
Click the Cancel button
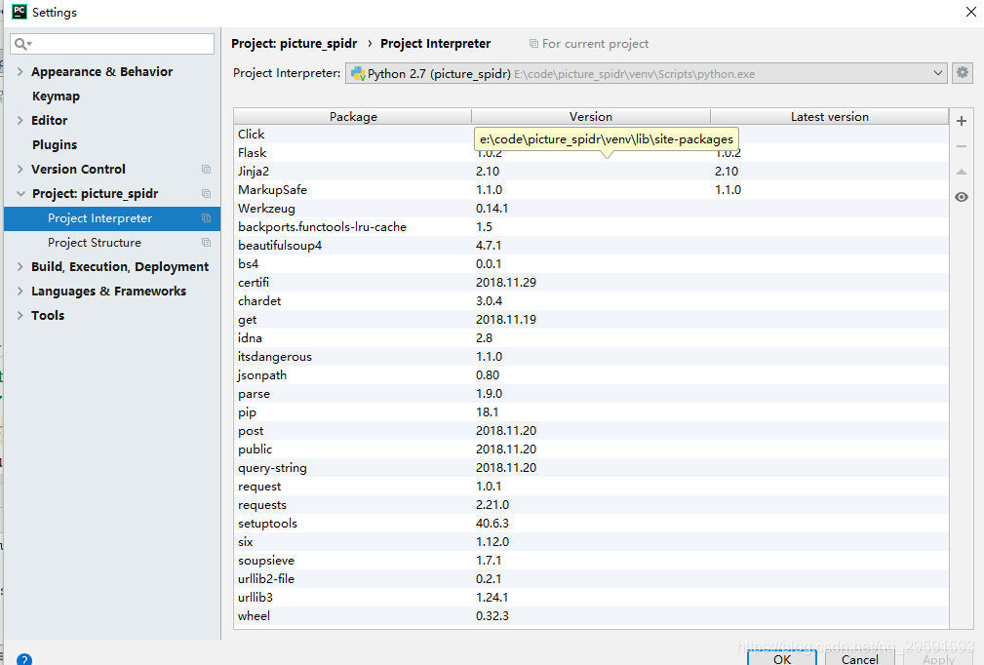point(860,659)
